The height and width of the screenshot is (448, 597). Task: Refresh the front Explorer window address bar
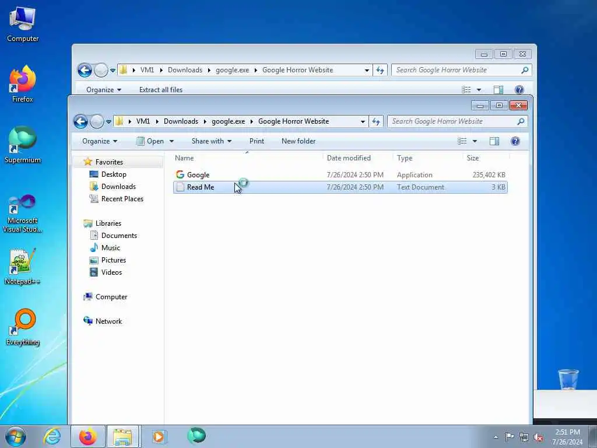pyautogui.click(x=376, y=121)
